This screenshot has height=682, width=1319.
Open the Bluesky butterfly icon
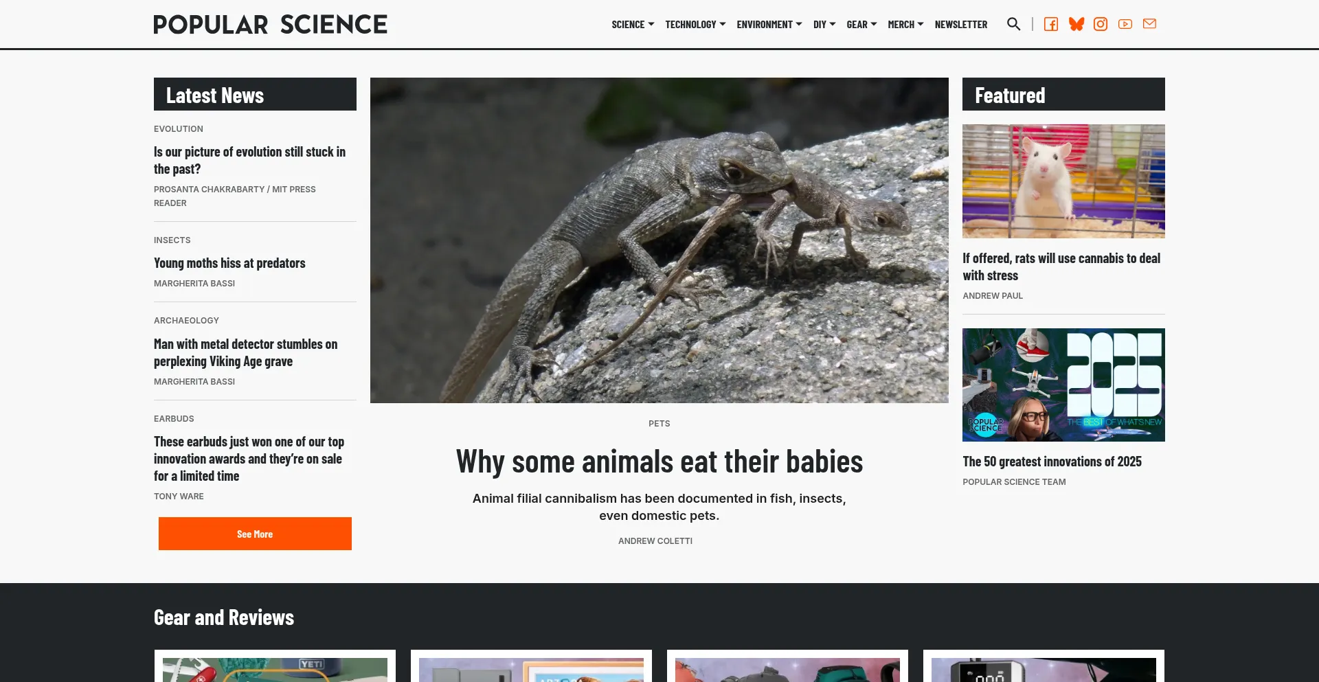tap(1076, 24)
